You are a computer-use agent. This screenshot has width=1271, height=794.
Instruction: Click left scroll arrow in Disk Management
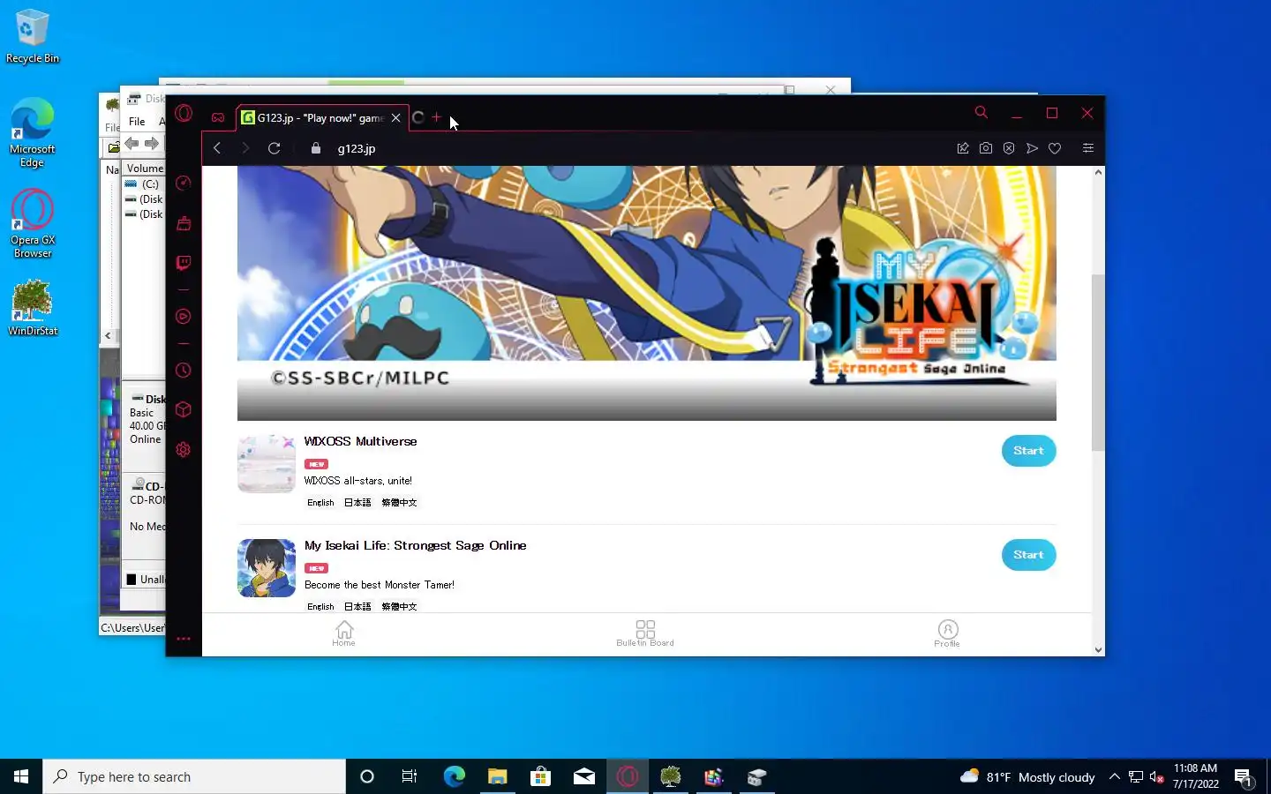click(x=108, y=335)
